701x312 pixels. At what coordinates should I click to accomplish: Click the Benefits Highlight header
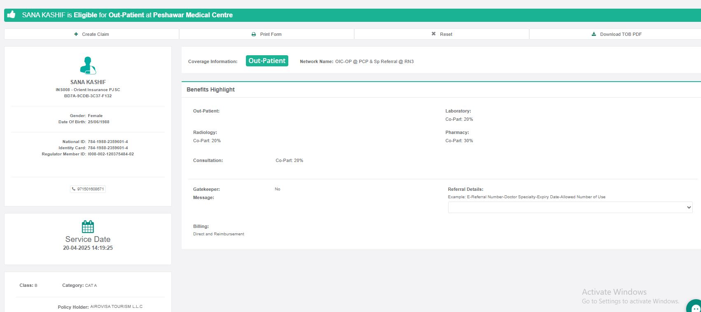(210, 89)
